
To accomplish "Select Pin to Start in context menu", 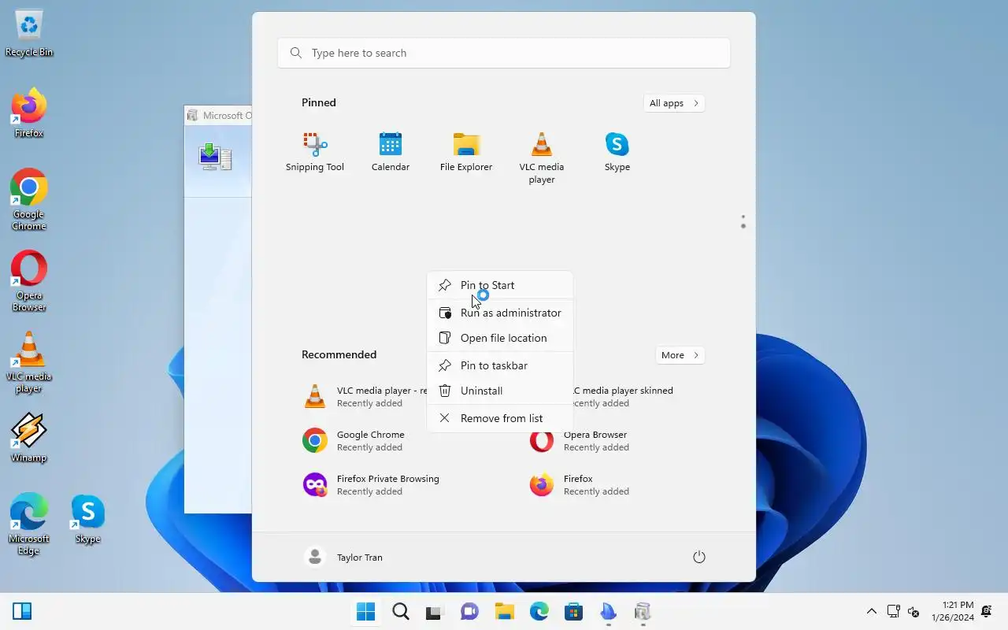I will pos(499,285).
